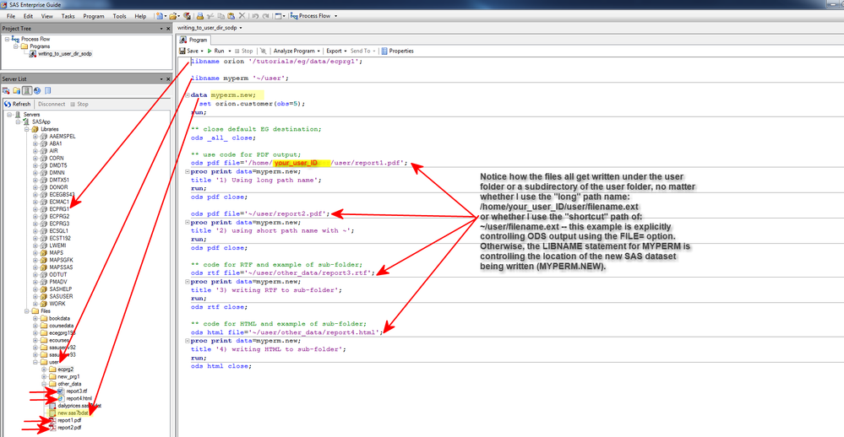
Task: Select the Program tab
Action: tap(193, 40)
